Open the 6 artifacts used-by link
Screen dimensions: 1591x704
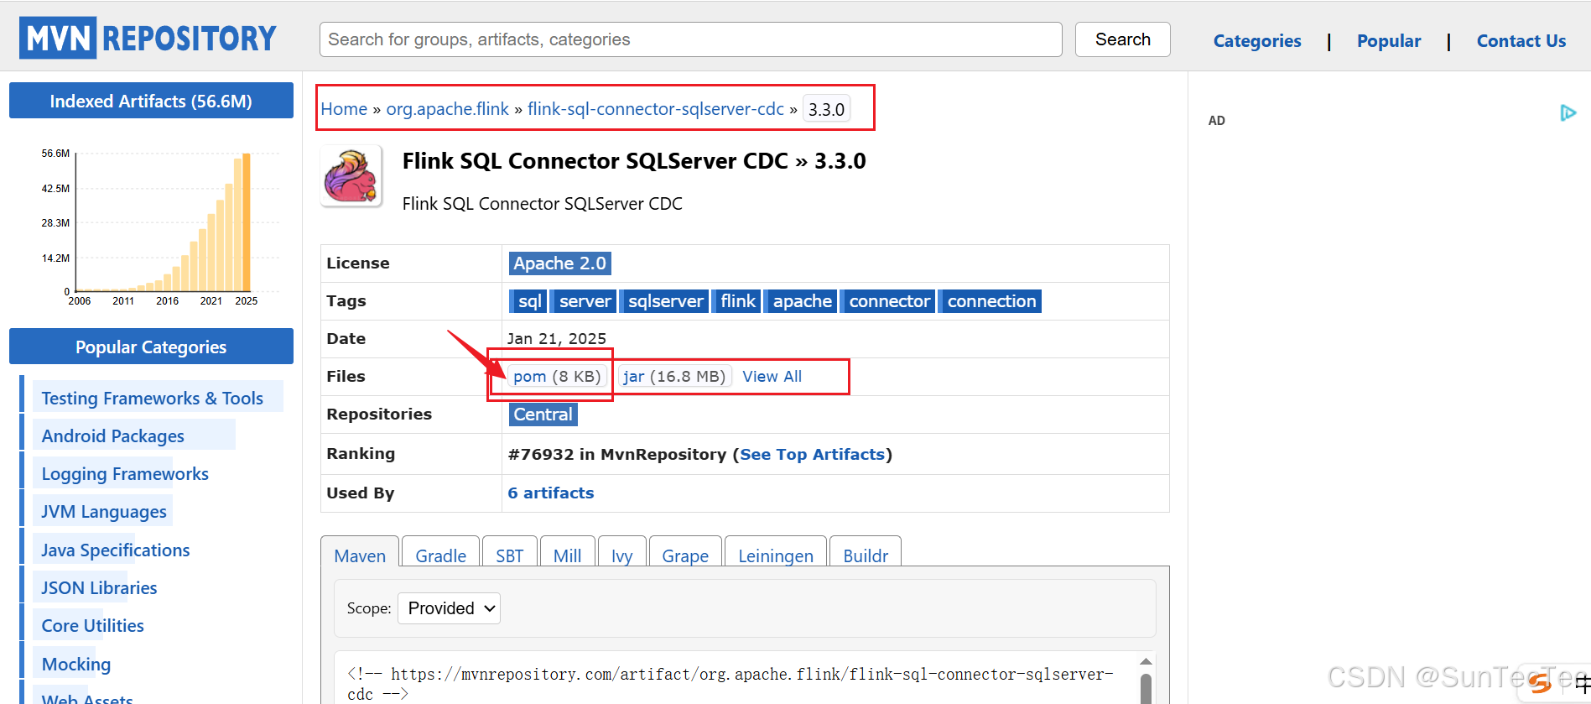coord(550,493)
